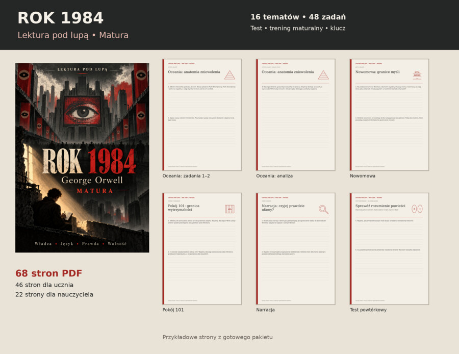This screenshot has height=354, width=459.
Task: Click 'Lektura pod lupą • Matura' subtitle
Action: point(73,35)
